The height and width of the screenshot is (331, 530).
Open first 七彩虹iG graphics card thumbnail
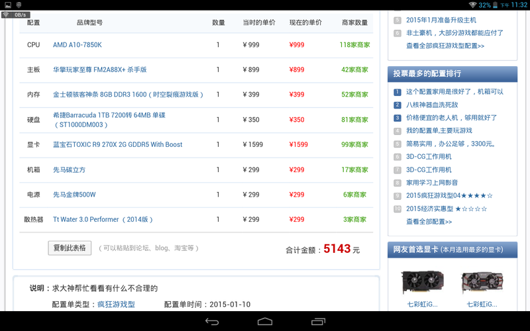click(422, 283)
